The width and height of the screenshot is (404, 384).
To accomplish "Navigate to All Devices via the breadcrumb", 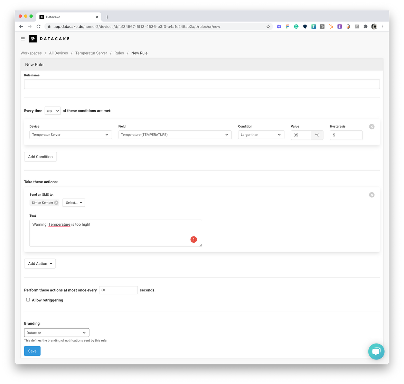I will pos(58,53).
